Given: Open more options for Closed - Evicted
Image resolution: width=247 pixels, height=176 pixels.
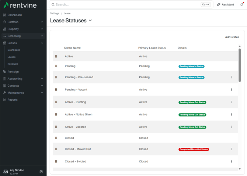Looking at the screenshot, I should coord(232,161).
